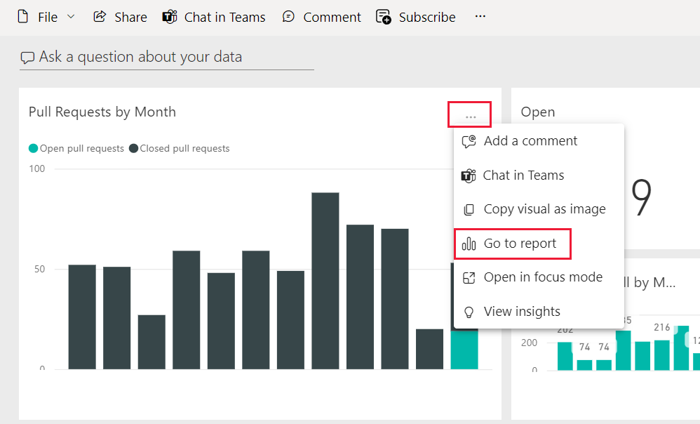Screen dimensions: 700x424
Task: Click the Ask a question about your data field
Action: [x=166, y=57]
